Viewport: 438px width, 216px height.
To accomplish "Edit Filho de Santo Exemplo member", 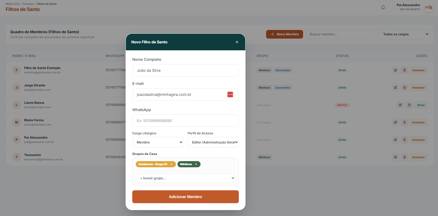I will point(395,70).
